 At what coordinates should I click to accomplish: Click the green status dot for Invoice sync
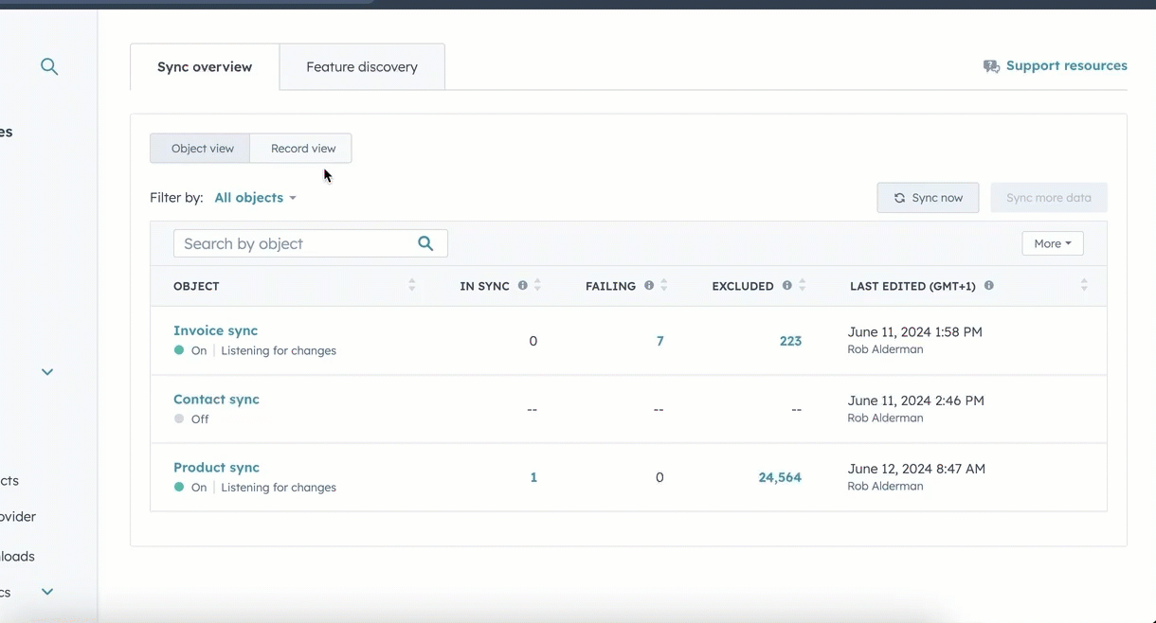pyautogui.click(x=179, y=350)
